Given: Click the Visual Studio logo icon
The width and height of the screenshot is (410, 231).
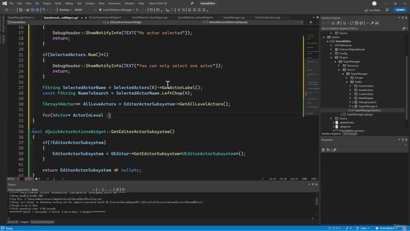Looking at the screenshot, I should click(x=4, y=3).
